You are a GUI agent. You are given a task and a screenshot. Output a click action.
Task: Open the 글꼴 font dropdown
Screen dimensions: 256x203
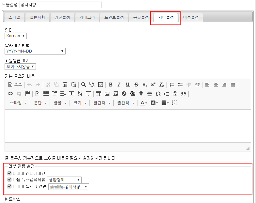click(60, 103)
